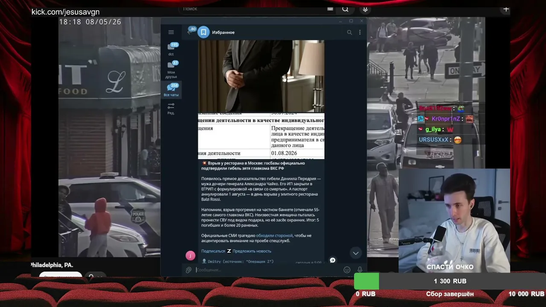
Task: Switch to the Мои друзья folder
Action: click(171, 70)
